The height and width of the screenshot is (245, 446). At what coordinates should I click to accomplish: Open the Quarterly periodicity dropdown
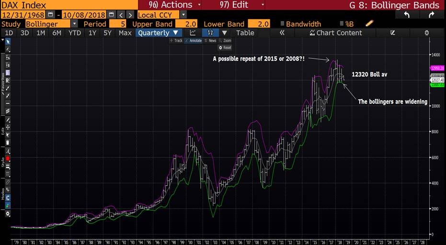coord(159,33)
